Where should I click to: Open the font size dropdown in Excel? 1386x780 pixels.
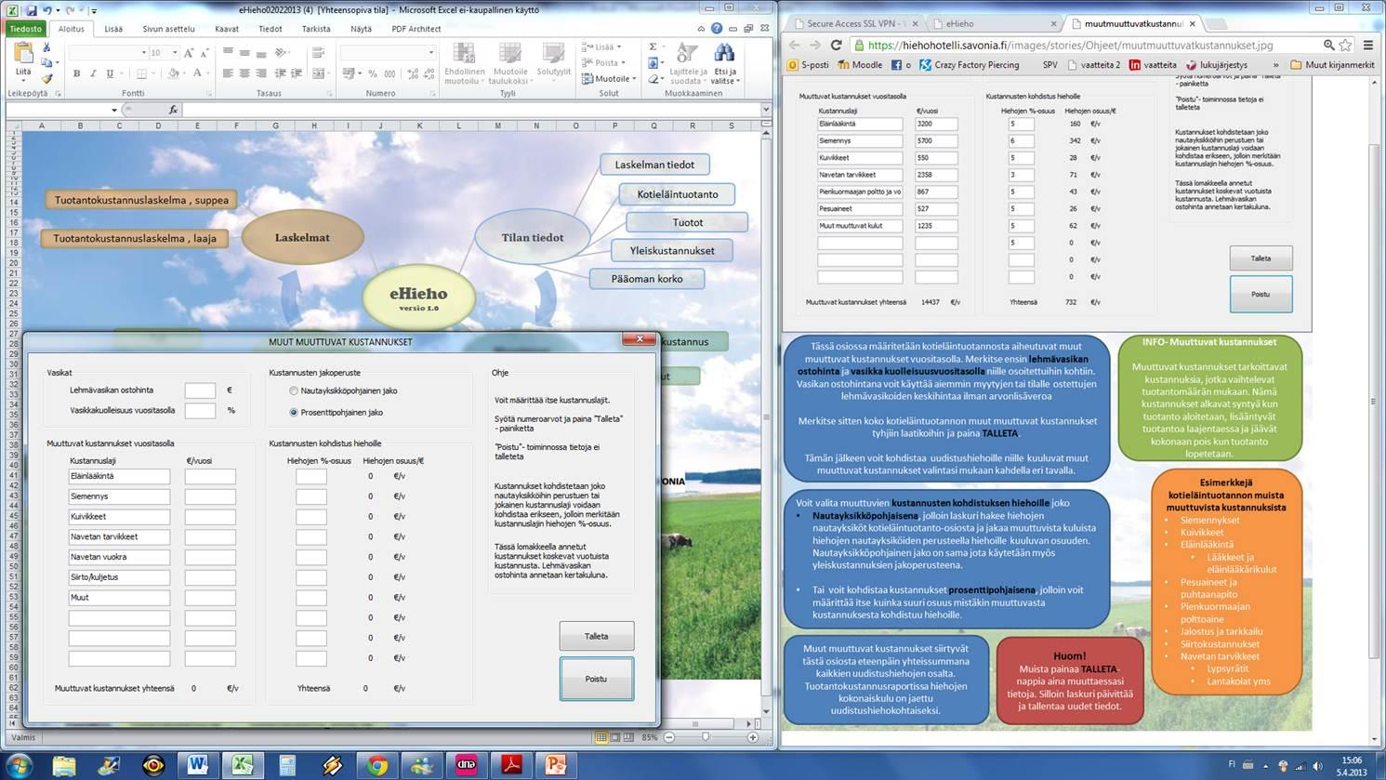pos(174,53)
